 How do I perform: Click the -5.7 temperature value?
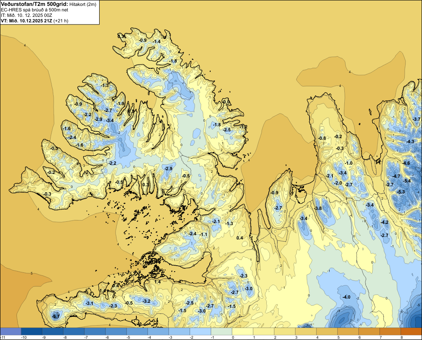56,317
